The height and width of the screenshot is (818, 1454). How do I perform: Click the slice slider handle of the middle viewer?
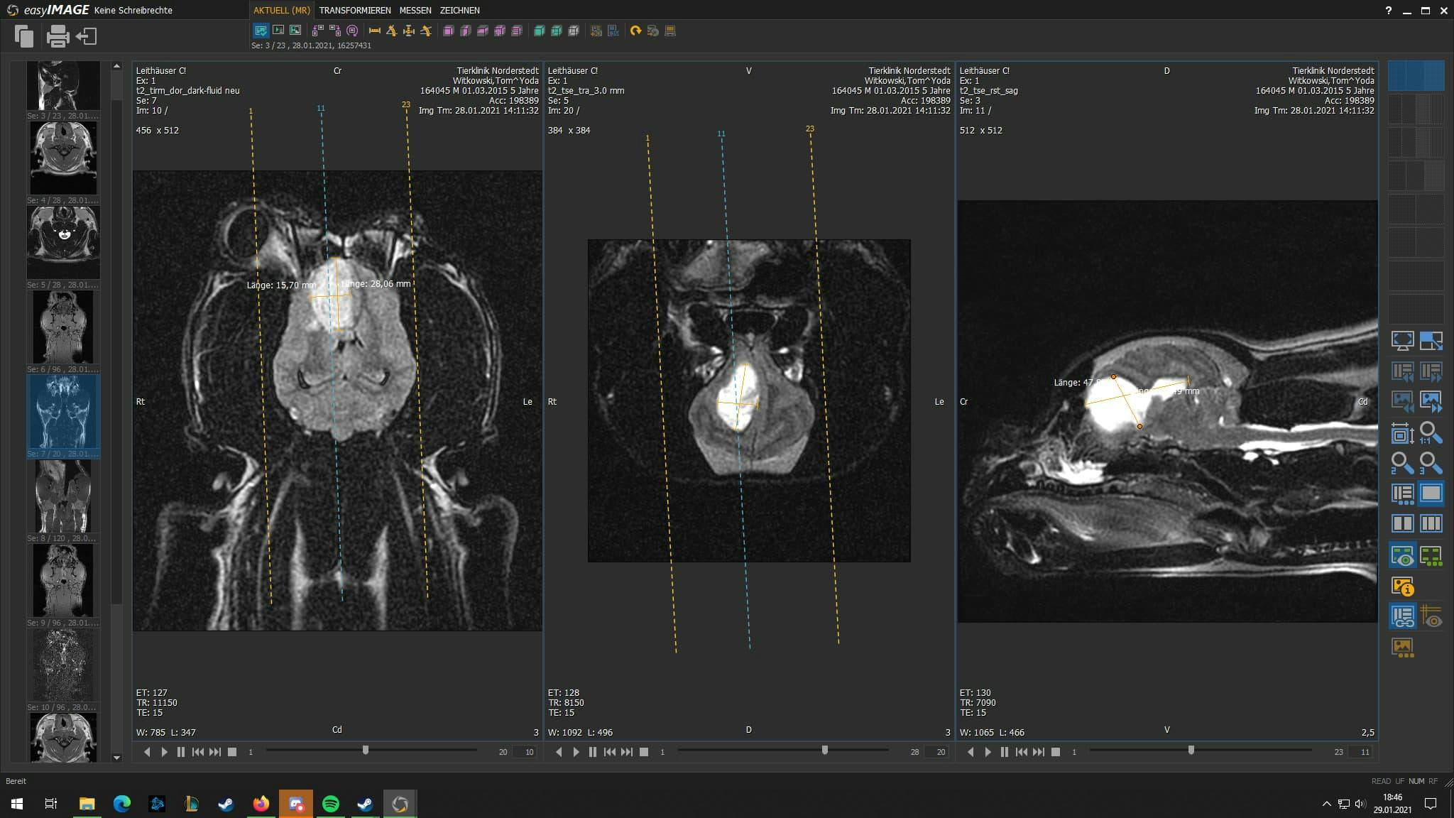pyautogui.click(x=824, y=750)
